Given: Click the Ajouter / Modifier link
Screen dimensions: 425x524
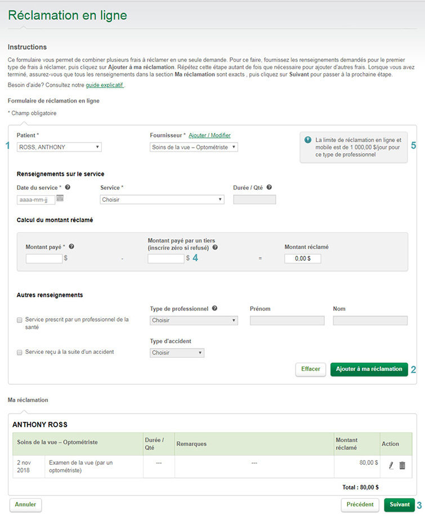Looking at the screenshot, I should [209, 135].
